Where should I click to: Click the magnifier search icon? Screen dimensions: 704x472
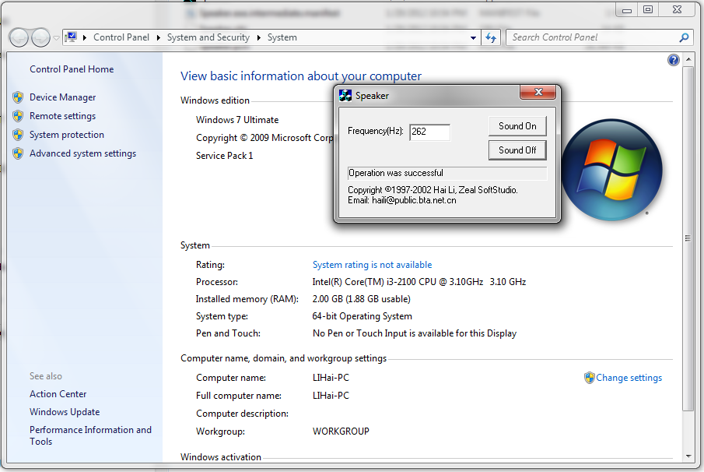(x=684, y=37)
